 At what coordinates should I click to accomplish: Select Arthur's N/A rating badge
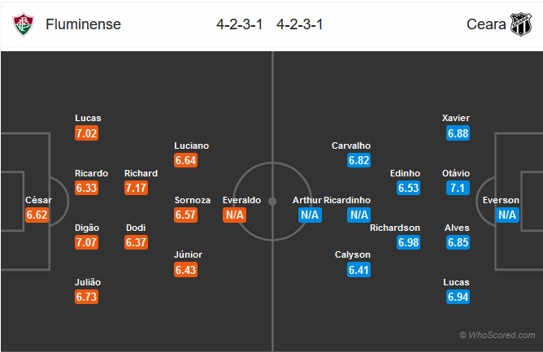coord(310,215)
